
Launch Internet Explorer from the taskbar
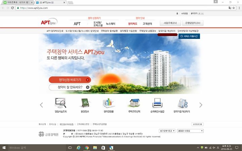[x=79, y=148]
